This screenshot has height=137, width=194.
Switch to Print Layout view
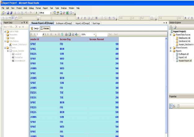(70, 34)
